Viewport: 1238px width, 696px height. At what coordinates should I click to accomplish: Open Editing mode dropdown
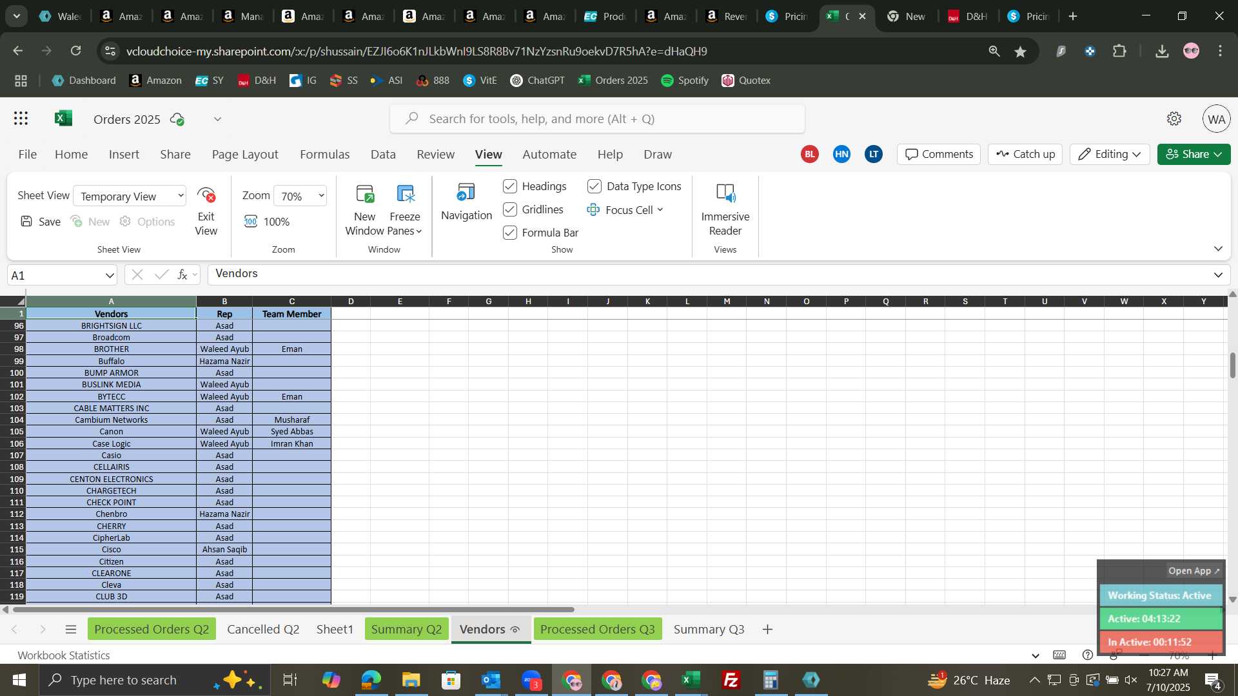click(x=1110, y=154)
